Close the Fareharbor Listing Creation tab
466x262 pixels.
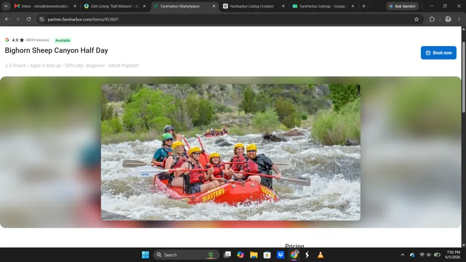(x=283, y=6)
